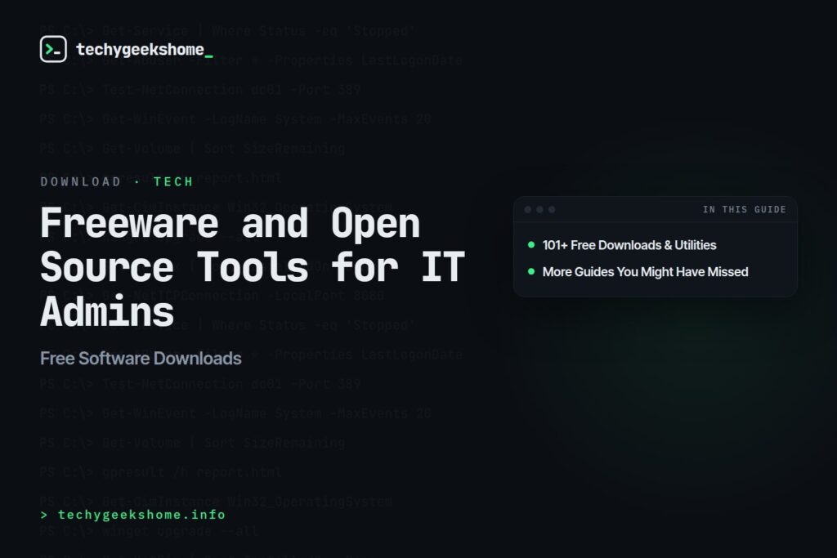This screenshot has height=558, width=837.
Task: Click the terminal prompt logo icon
Action: 53,49
